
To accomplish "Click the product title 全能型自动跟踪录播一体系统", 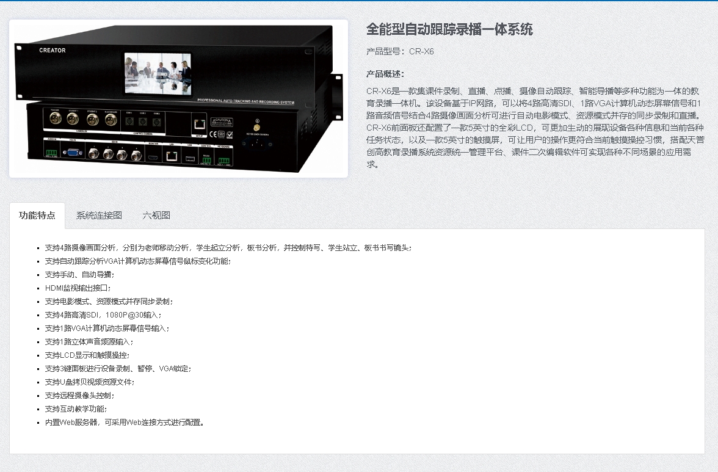I will pyautogui.click(x=449, y=29).
